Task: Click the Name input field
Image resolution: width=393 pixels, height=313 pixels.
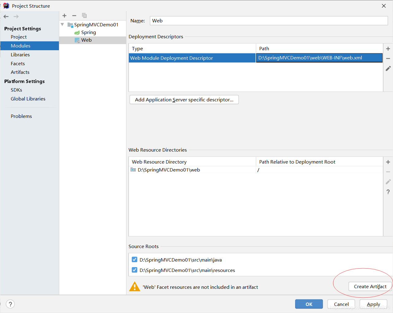Action: [269, 21]
